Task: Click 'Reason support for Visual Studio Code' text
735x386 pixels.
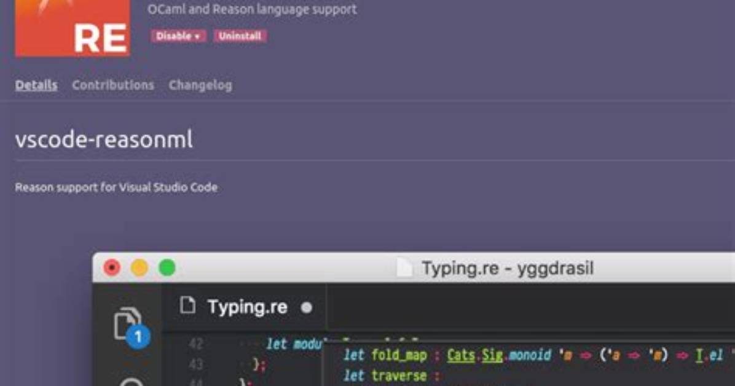Action: pos(116,187)
